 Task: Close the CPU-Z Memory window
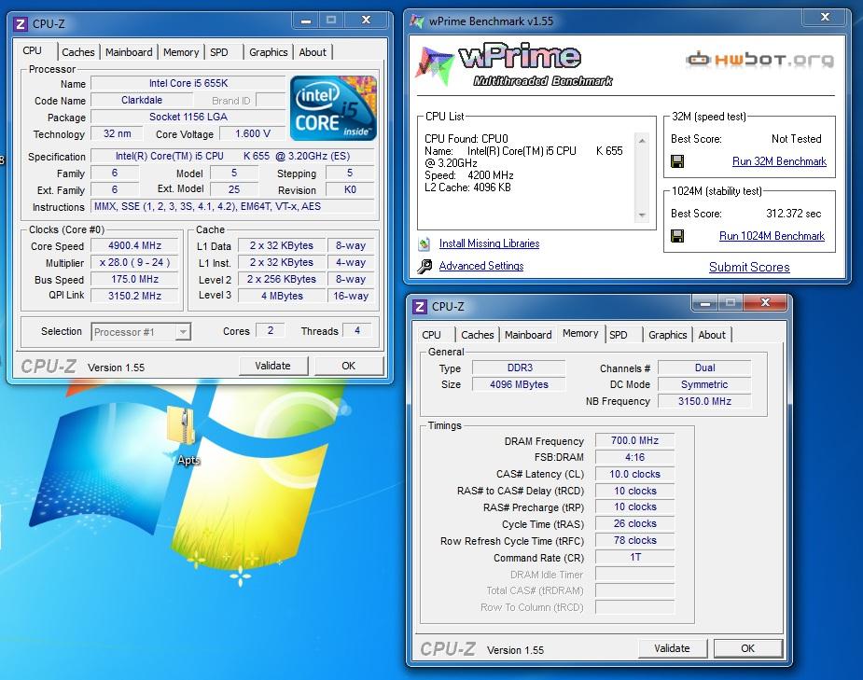(x=765, y=302)
